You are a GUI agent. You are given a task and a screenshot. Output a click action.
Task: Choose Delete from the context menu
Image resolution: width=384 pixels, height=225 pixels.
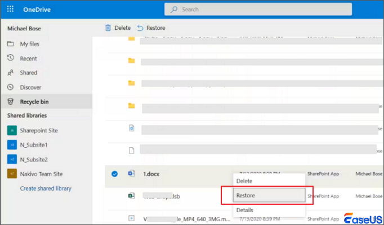[x=244, y=181]
